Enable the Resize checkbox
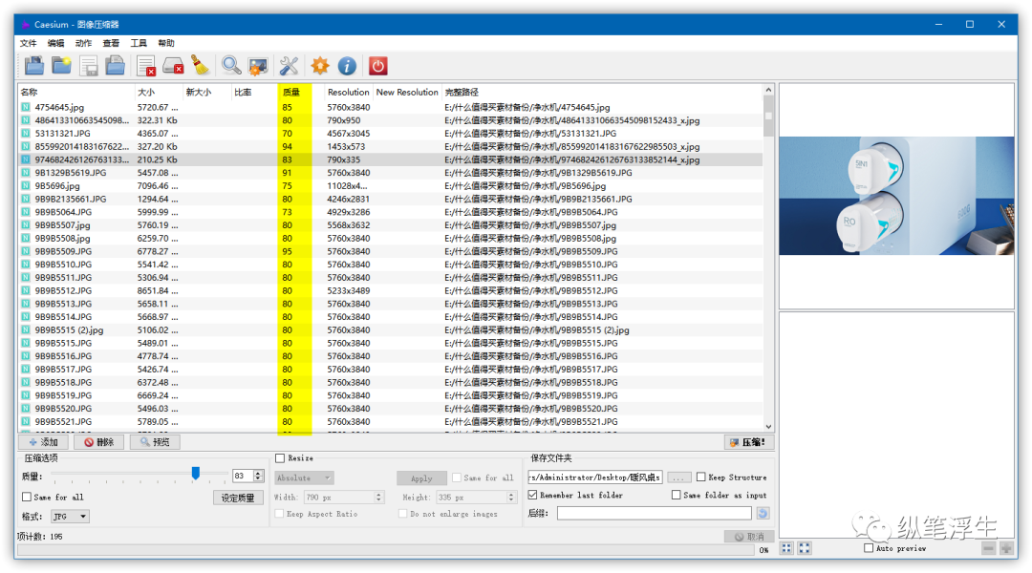1032x573 pixels. (x=280, y=457)
